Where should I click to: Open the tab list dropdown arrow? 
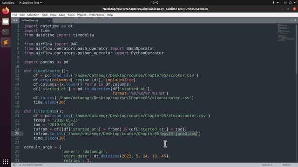pyautogui.click(x=295, y=20)
